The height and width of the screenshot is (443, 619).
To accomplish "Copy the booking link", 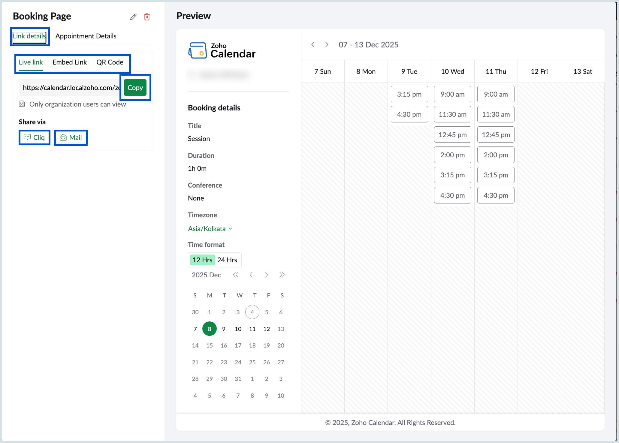I will (x=135, y=88).
